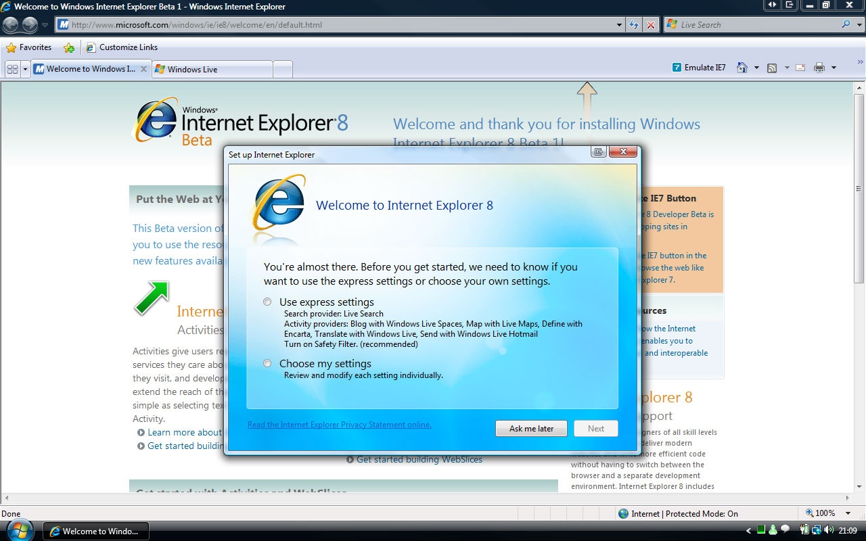Open the Learn more about link

click(x=185, y=432)
